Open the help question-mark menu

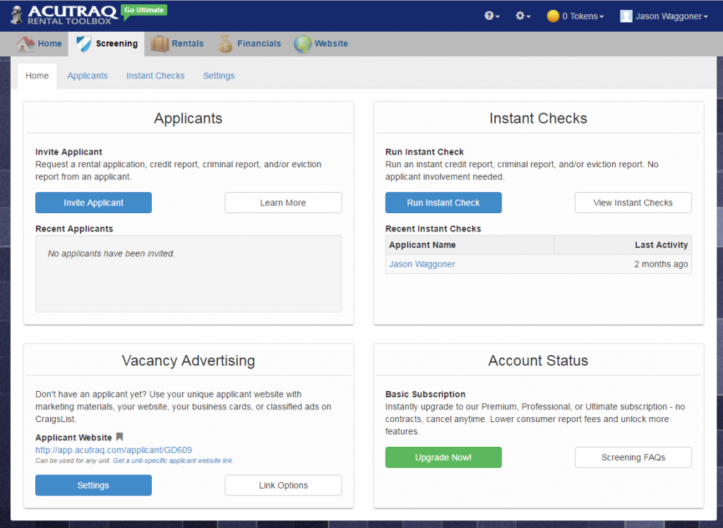tap(491, 15)
